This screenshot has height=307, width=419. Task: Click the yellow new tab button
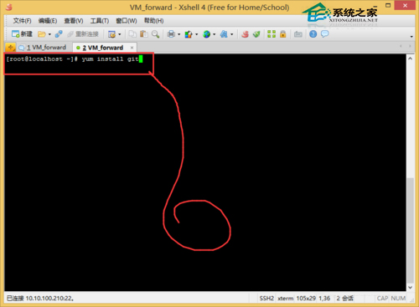coord(10,48)
